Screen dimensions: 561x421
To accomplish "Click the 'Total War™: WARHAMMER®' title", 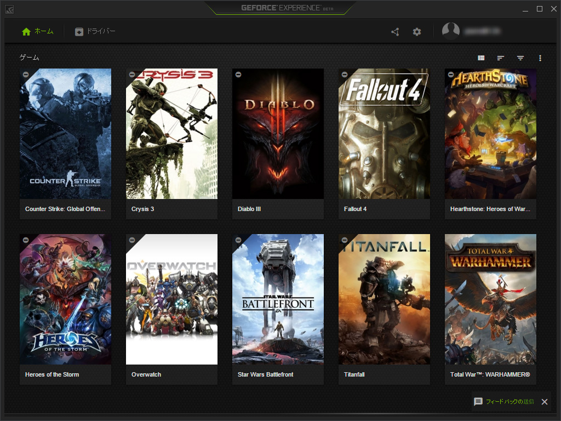I will point(490,374).
